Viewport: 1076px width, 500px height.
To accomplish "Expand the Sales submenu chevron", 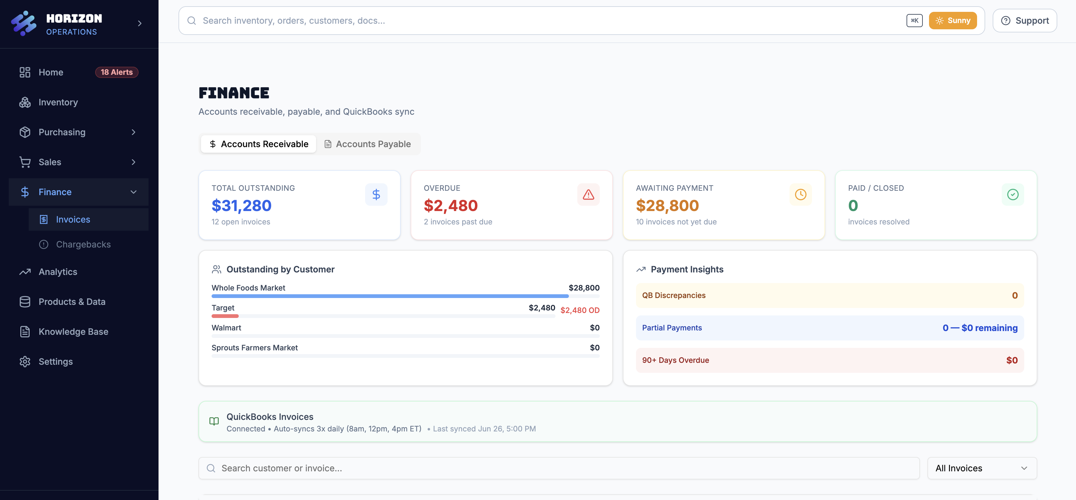I will 134,162.
